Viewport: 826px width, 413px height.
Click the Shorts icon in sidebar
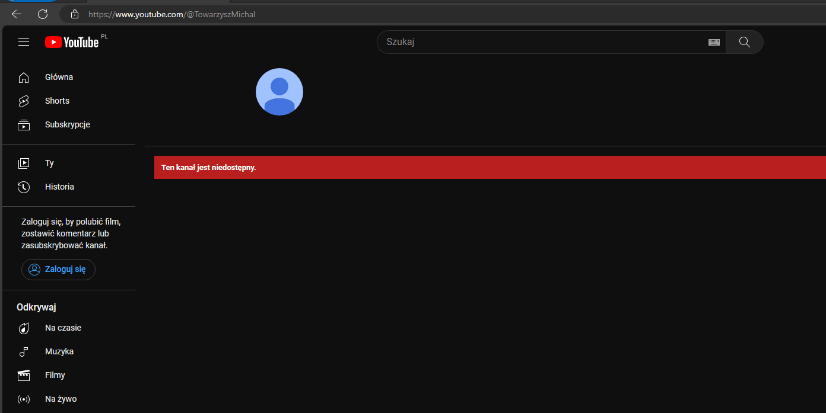(x=24, y=101)
